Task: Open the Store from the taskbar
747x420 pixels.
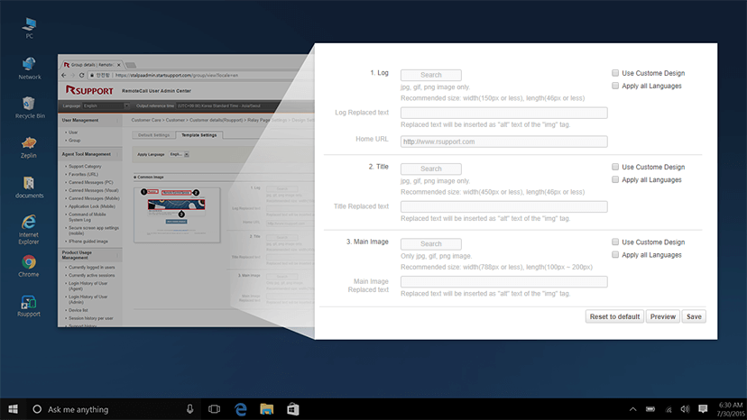Action: click(293, 409)
